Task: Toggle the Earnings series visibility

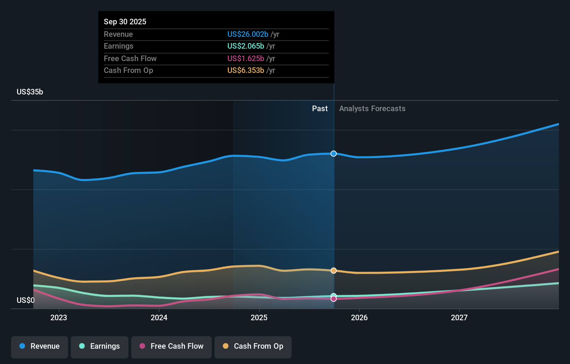Action: (x=100, y=347)
